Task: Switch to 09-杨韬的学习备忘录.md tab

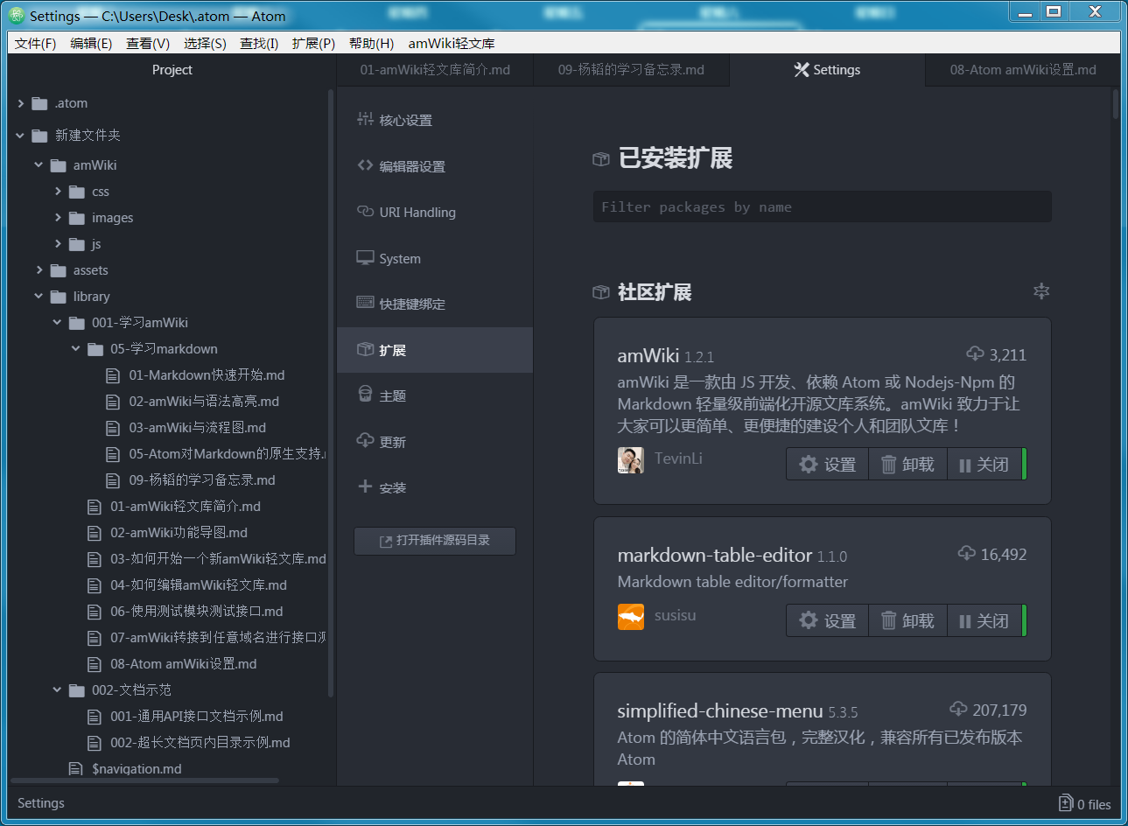Action: (x=631, y=70)
